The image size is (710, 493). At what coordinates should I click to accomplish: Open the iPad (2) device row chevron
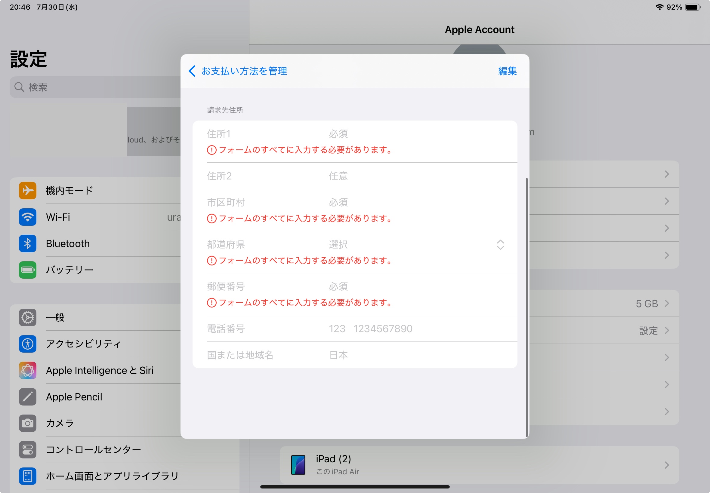coord(667,465)
